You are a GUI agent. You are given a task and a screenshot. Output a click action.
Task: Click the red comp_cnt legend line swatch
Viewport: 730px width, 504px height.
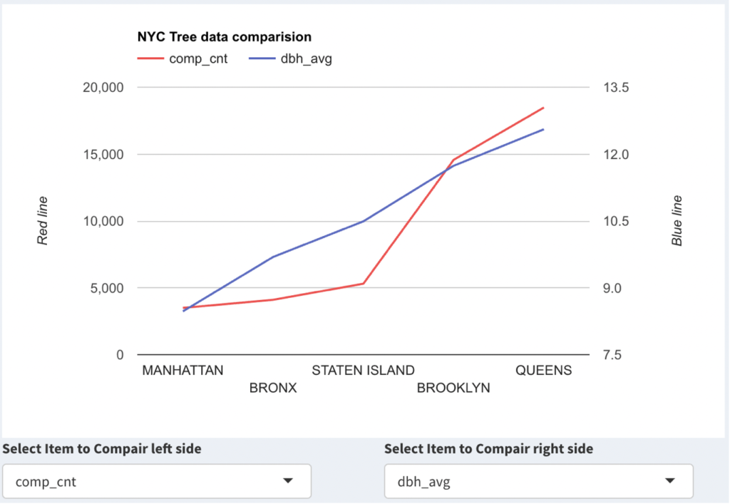[x=150, y=59]
